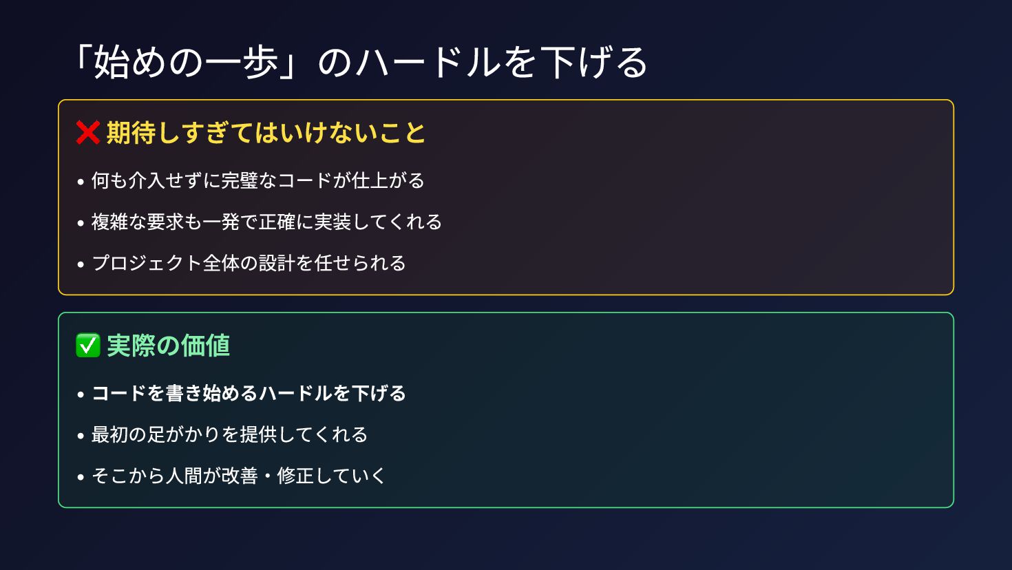Click the bullet プロジェクト全体の設計を任せられる
The height and width of the screenshot is (570, 1012).
pyautogui.click(x=249, y=263)
